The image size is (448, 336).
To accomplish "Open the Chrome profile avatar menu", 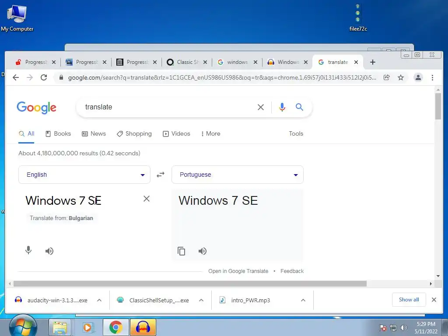I will 418,77.
